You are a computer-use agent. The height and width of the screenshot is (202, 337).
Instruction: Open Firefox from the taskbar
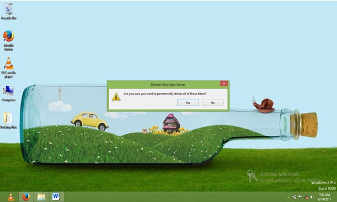click(26, 196)
